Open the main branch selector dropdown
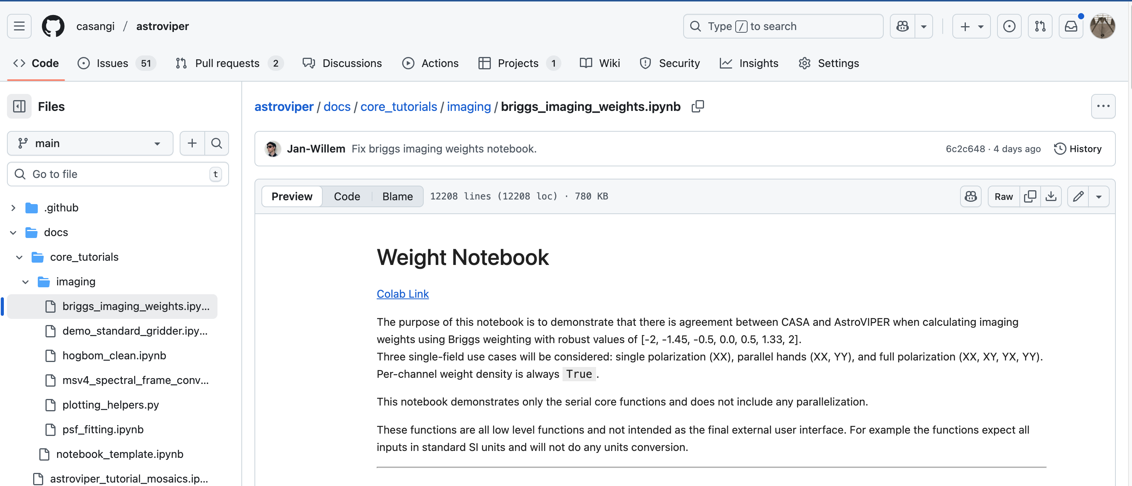 (90, 143)
